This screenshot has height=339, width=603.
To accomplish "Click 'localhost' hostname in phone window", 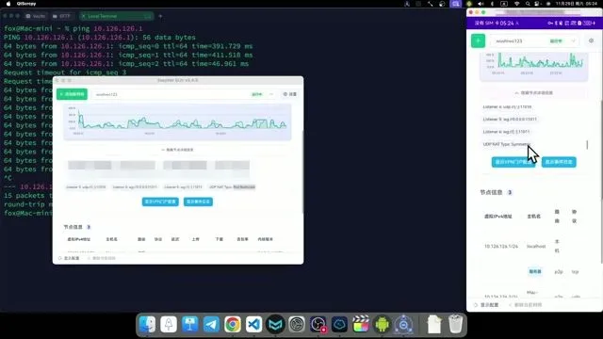I will [536, 246].
